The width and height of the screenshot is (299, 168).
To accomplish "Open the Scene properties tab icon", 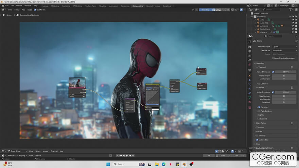I will pyautogui.click(x=250, y=60).
